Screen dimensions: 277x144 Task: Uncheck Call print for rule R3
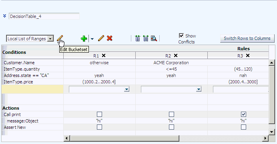tap(243, 114)
